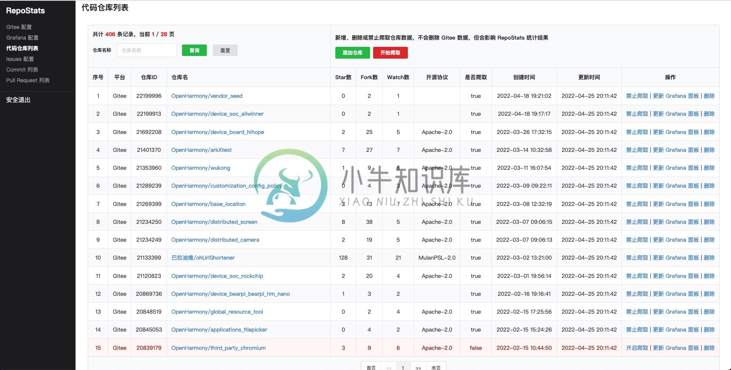Open OpenHarmony/wukong repository link
The height and width of the screenshot is (370, 731).
tap(201, 168)
